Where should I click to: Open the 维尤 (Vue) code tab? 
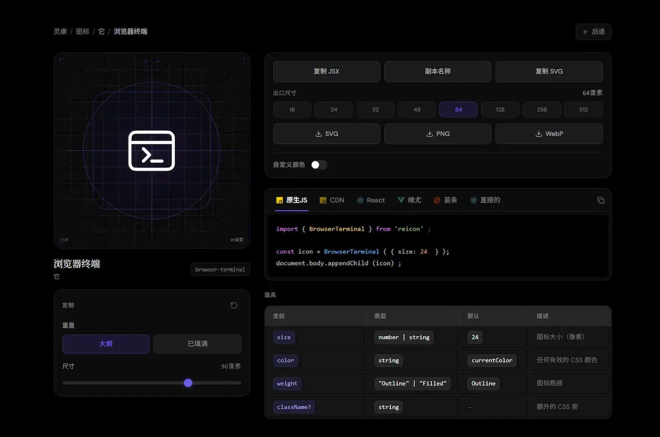coord(409,200)
